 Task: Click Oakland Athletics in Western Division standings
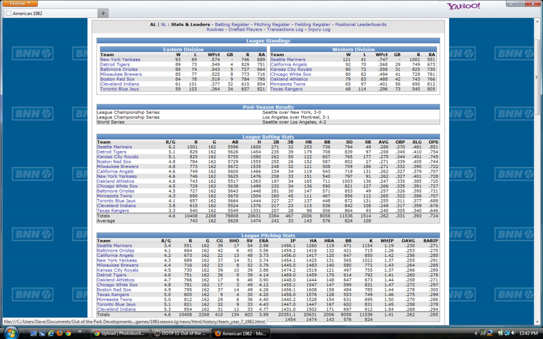coord(289,79)
